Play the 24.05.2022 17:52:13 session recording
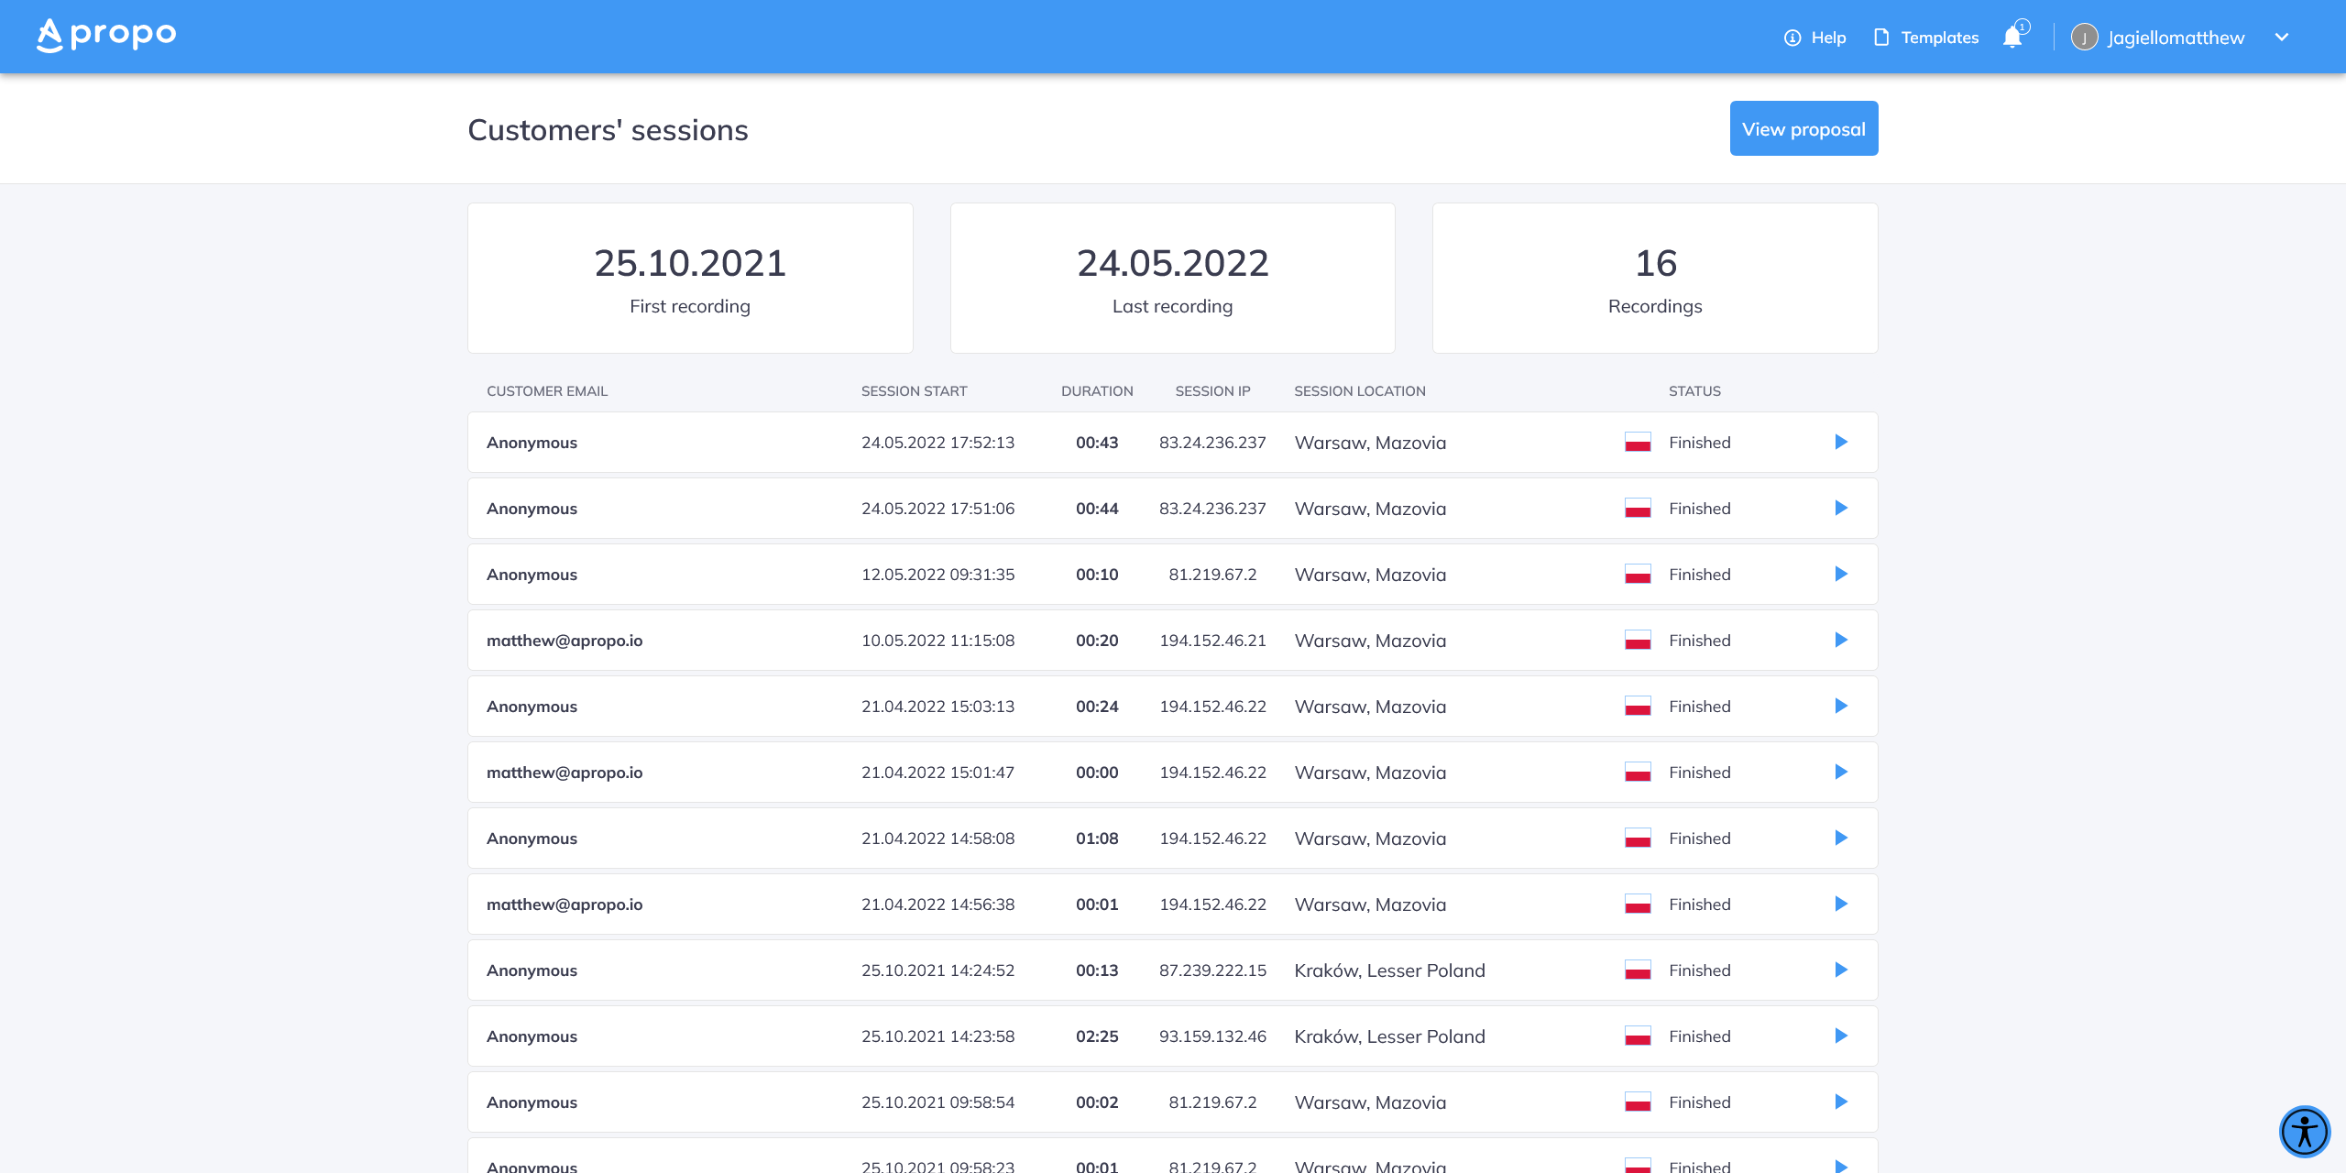The width and height of the screenshot is (2346, 1173). tap(1840, 442)
